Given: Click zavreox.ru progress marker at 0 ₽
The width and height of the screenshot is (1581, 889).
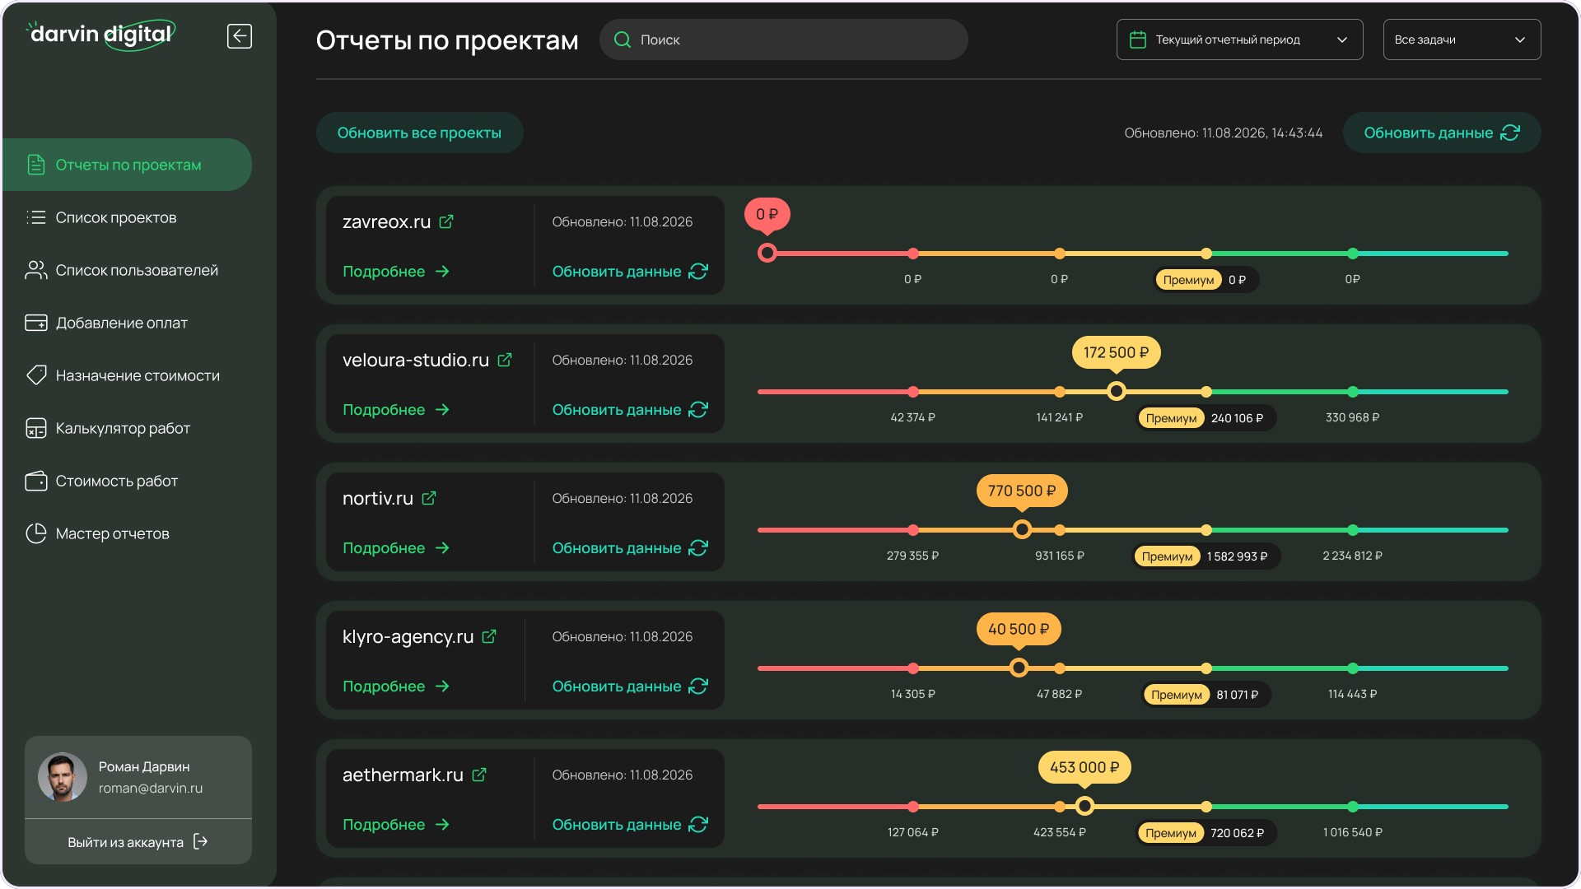Looking at the screenshot, I should tap(767, 253).
